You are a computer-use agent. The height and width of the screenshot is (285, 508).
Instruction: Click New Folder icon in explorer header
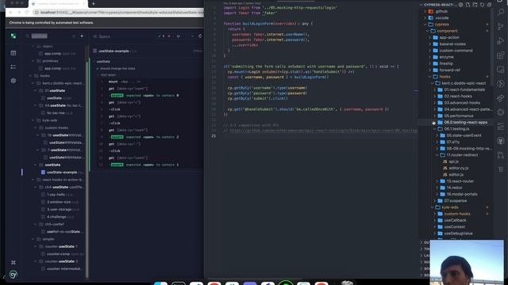pos(475,5)
